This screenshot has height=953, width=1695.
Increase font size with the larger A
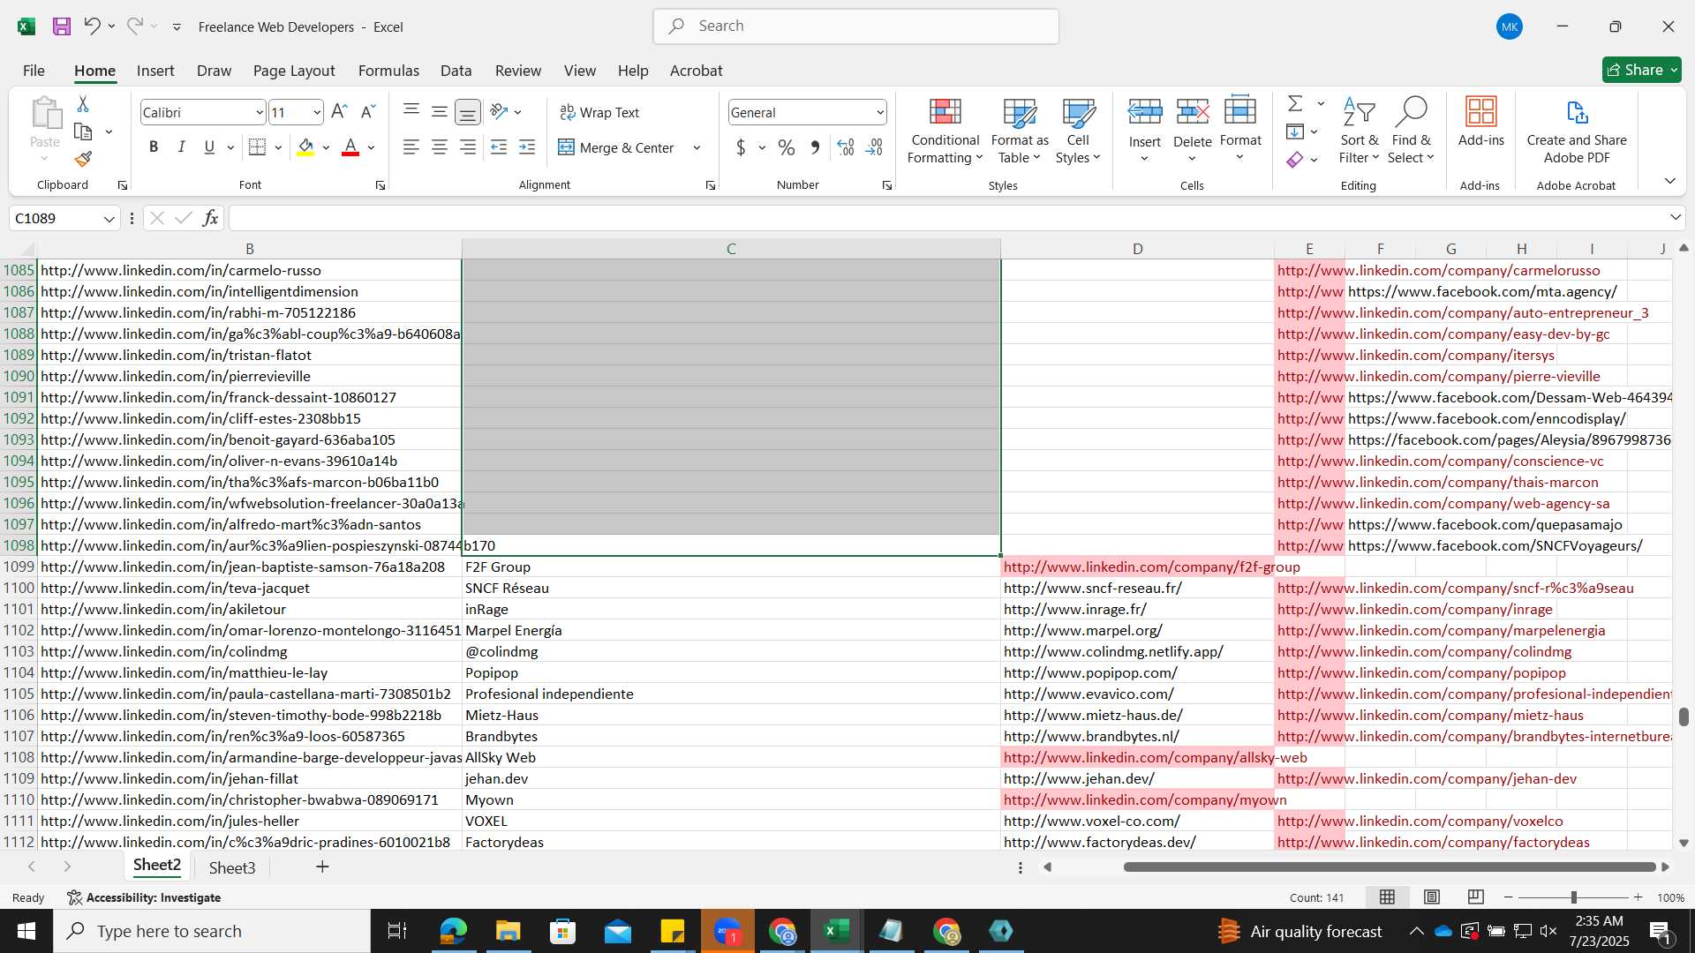pyautogui.click(x=339, y=112)
